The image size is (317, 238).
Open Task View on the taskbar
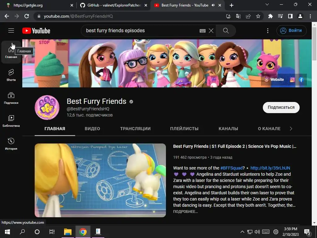tap(52, 232)
